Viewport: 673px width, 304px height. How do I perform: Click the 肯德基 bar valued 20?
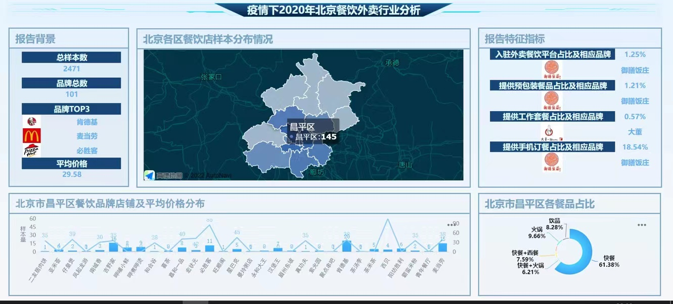[x=346, y=246]
